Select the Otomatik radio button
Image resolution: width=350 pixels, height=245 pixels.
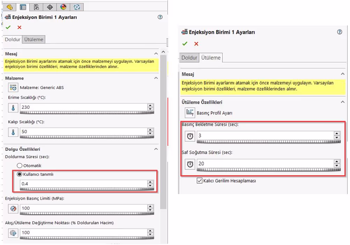point(20,165)
